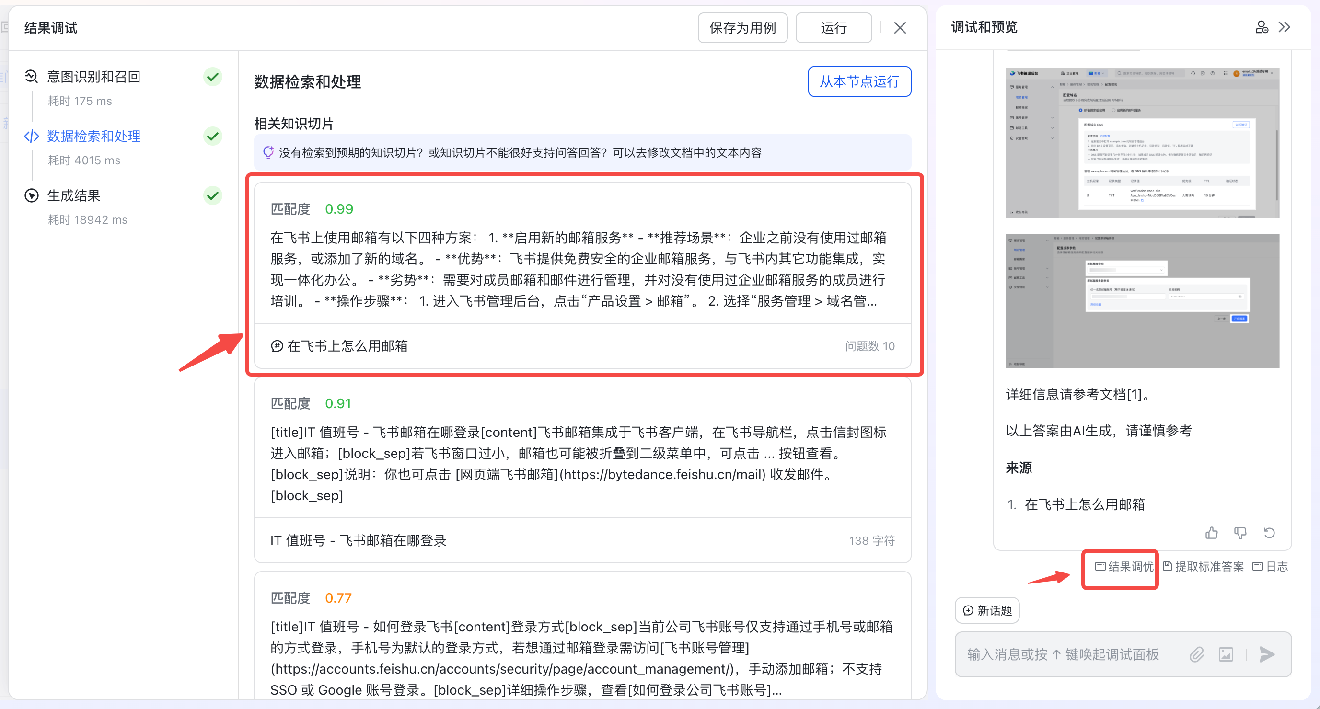The width and height of the screenshot is (1320, 709).
Task: Close the 结果调试 panel
Action: (900, 28)
